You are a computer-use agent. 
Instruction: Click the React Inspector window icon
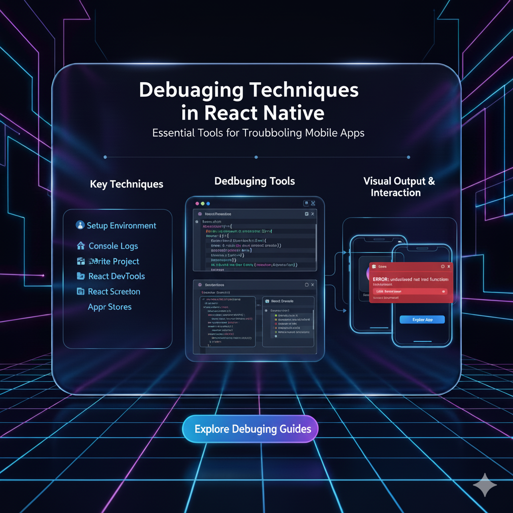[307, 213]
